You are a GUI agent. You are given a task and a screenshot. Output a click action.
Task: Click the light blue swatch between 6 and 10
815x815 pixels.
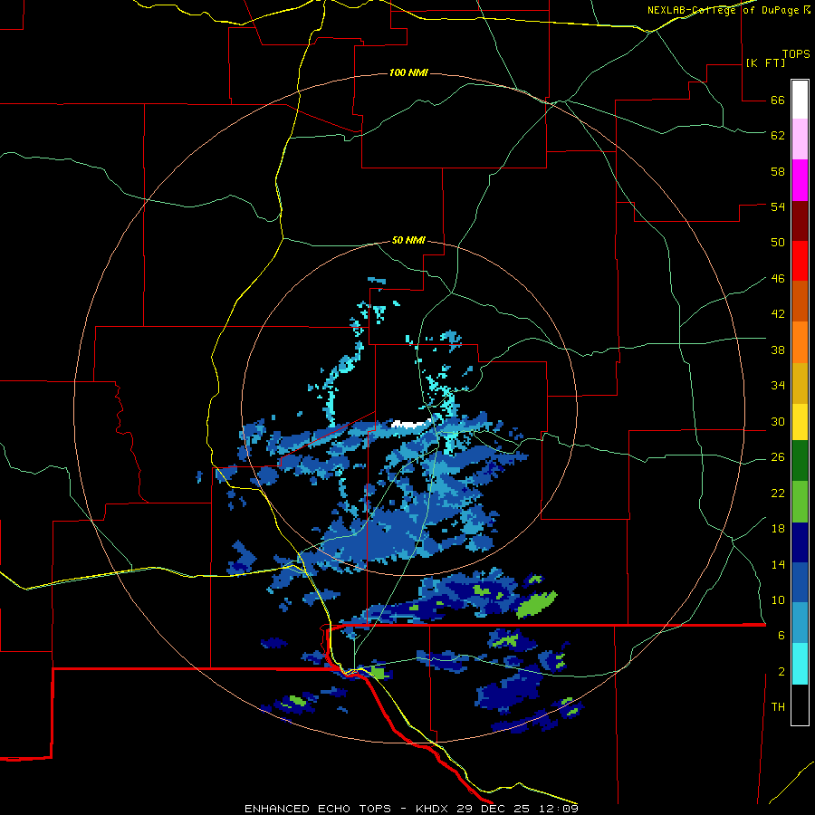click(800, 623)
